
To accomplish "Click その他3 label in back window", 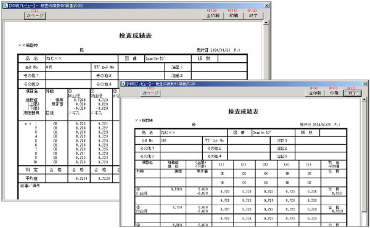I will (31, 84).
